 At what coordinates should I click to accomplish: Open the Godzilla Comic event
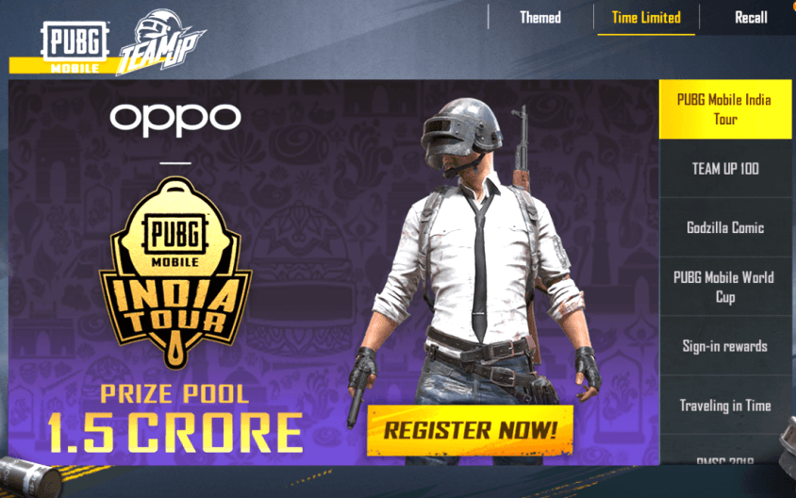point(725,227)
